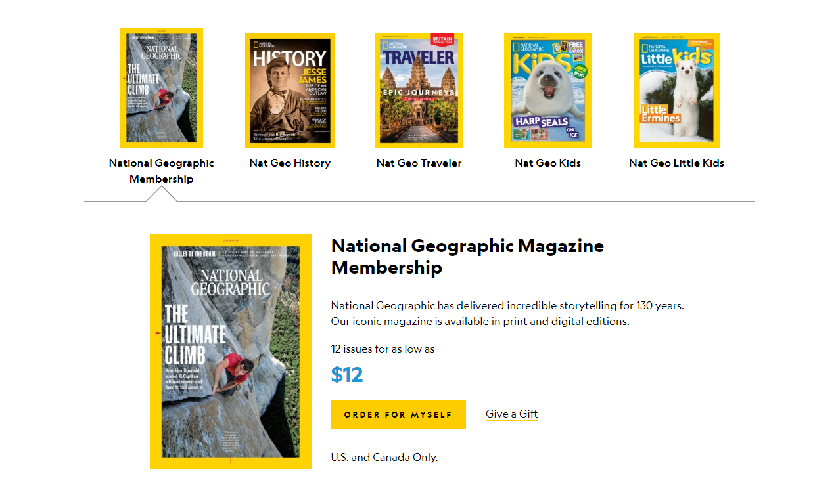The width and height of the screenshot is (836, 495).
Task: Click the large Ultimate Climb cover image
Action: (x=230, y=351)
